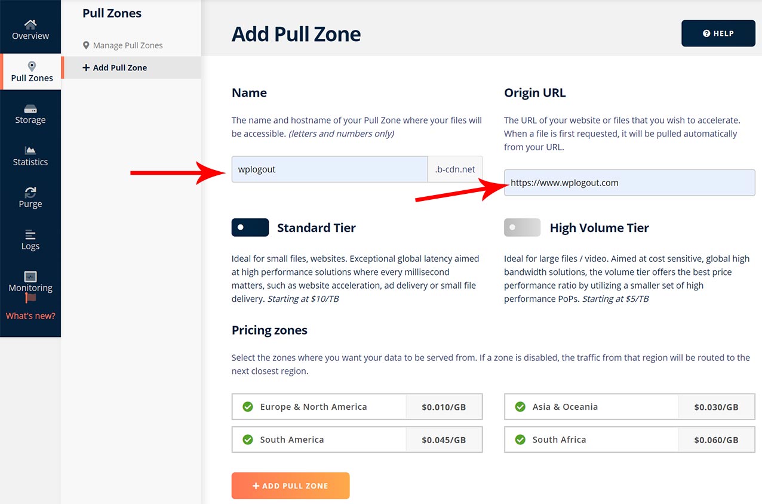The width and height of the screenshot is (762, 504).
Task: Focus the pull zone Name field
Action: pos(330,169)
